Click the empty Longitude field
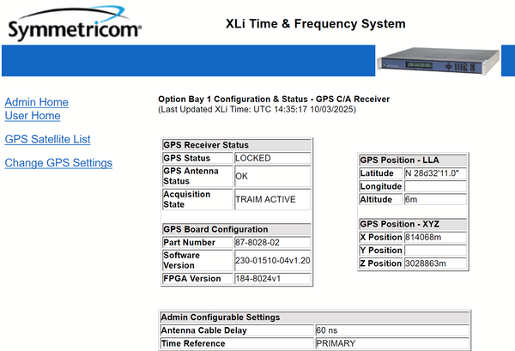Viewport: 515px width, 351px height. point(435,186)
